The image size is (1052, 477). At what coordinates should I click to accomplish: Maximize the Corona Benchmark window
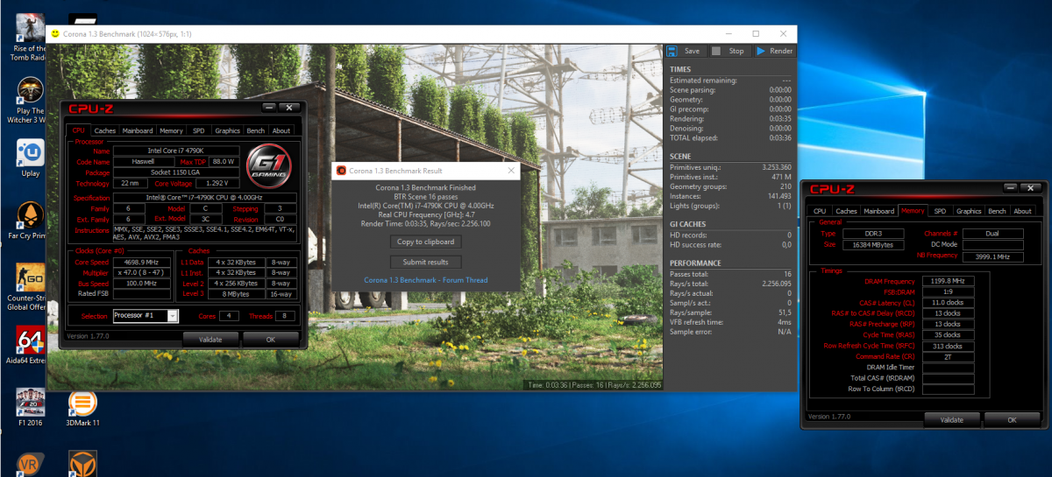tap(756, 33)
